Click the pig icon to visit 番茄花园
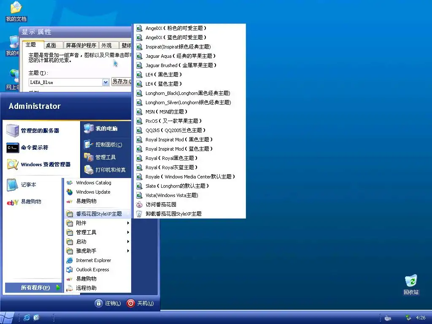 coord(139,205)
